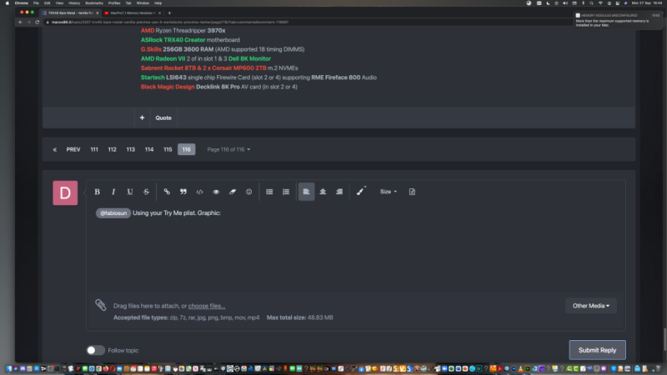Jump to first page with double-arrow
Image resolution: width=667 pixels, height=375 pixels.
point(54,149)
